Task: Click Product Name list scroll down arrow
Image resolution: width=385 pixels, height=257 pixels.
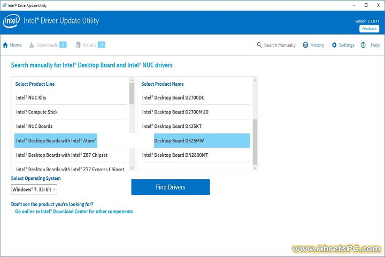Action: point(255,168)
